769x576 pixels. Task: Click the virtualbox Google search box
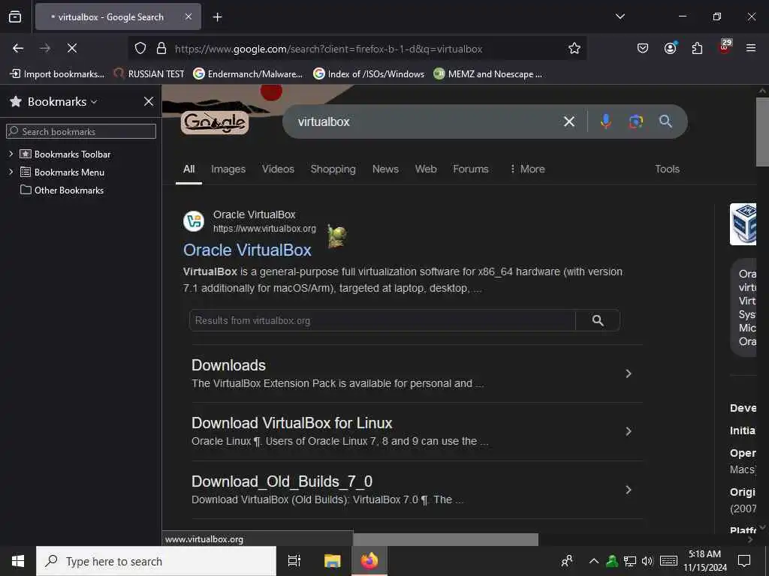[x=427, y=121]
